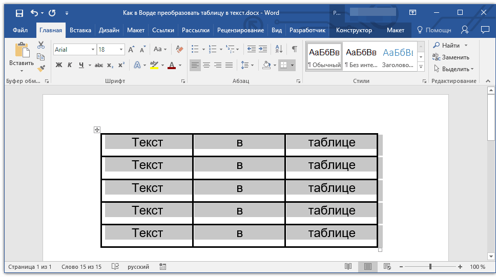Screen dimensions: 496x277
Task: Switch to the Вставка tab
Action: click(x=80, y=30)
